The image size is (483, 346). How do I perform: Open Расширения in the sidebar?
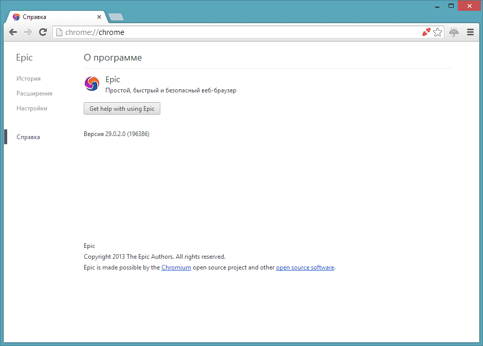(34, 93)
